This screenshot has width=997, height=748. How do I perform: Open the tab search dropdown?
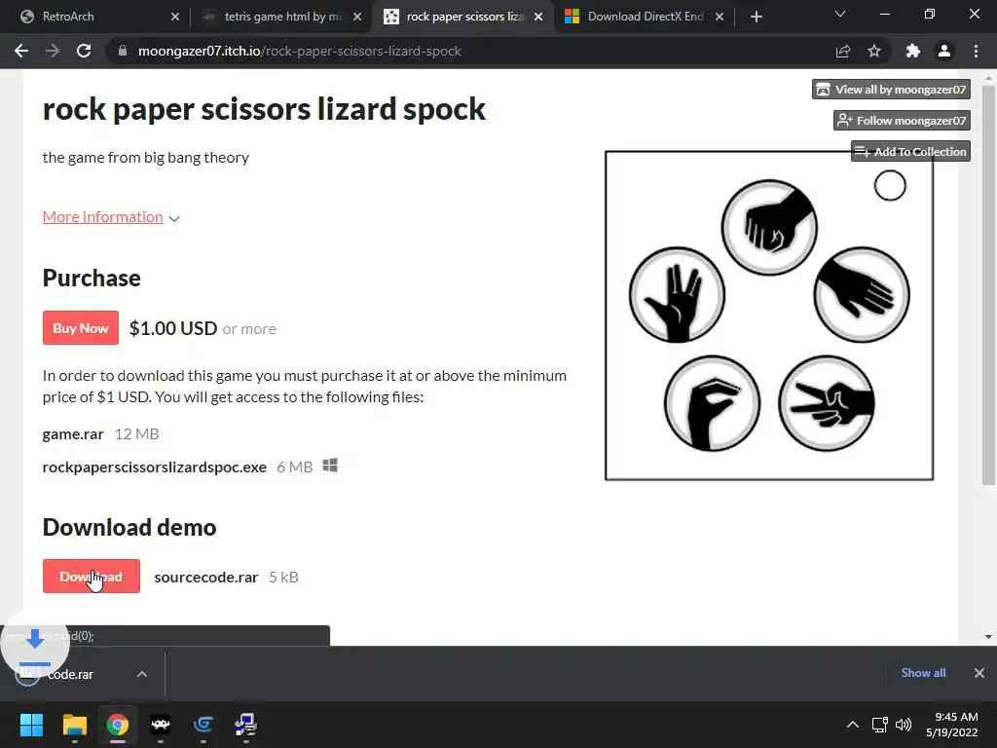pyautogui.click(x=840, y=14)
